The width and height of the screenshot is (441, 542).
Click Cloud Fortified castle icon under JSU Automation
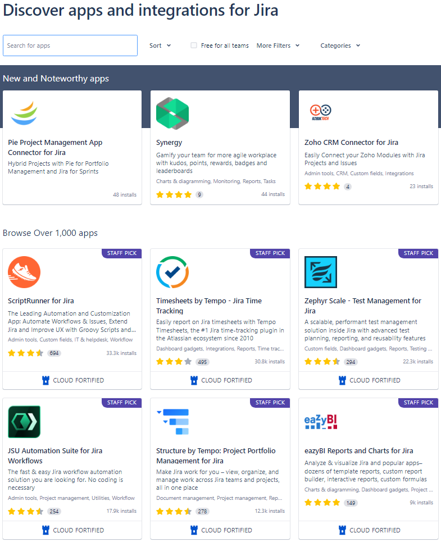[46, 530]
